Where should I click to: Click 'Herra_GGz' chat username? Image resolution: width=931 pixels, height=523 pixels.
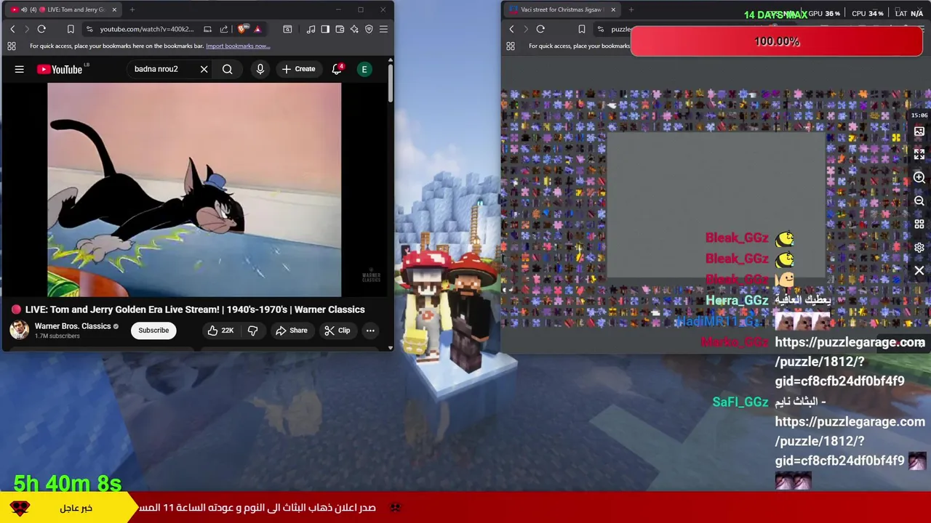point(737,300)
